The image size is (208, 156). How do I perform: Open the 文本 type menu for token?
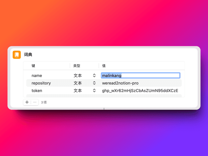tap(78, 91)
